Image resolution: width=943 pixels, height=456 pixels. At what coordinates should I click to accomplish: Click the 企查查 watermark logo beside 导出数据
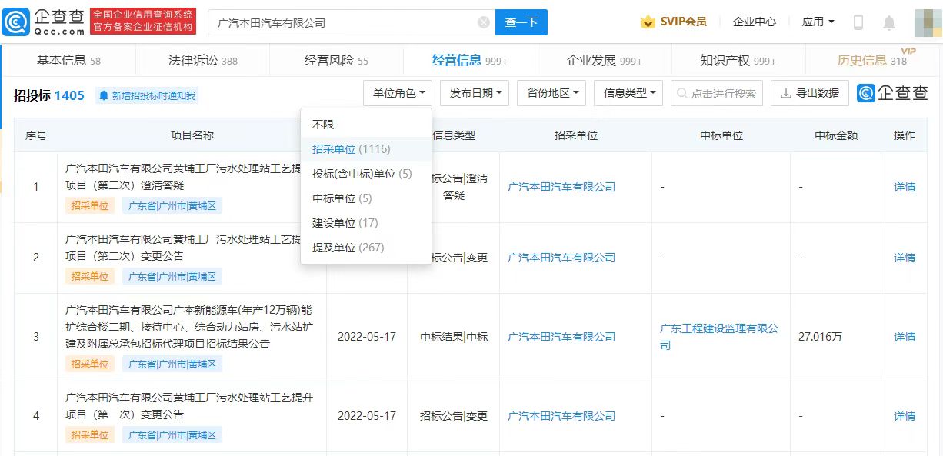[x=893, y=93]
